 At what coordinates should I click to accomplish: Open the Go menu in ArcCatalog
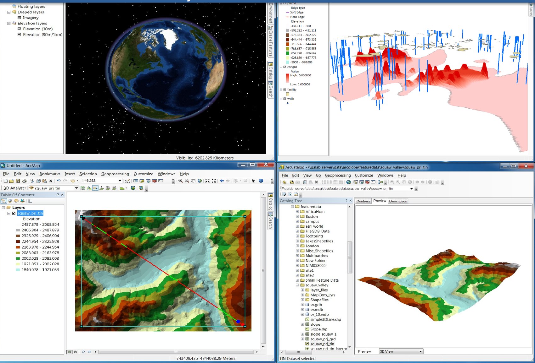(x=318, y=176)
